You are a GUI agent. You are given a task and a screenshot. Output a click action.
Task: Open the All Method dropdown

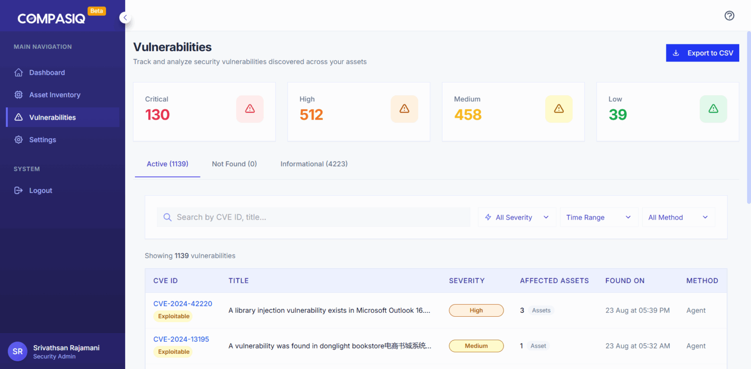(679, 217)
